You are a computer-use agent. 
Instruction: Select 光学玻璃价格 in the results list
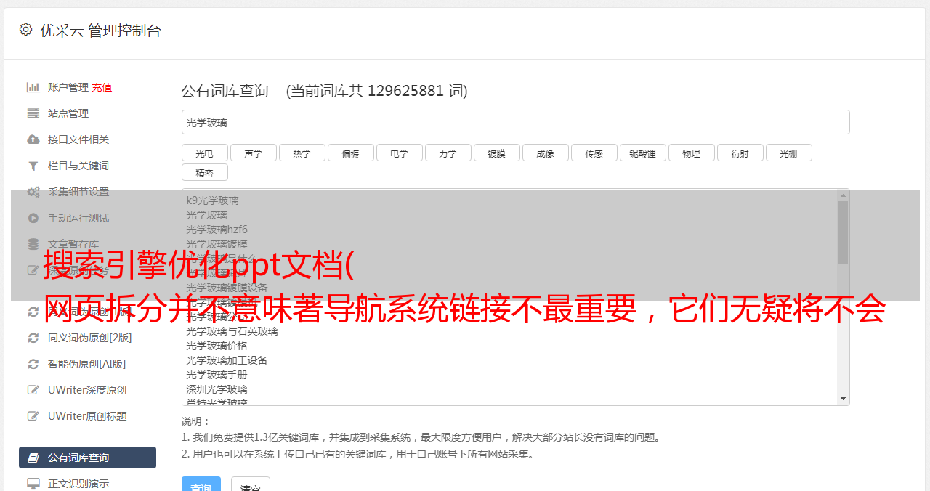(x=217, y=346)
